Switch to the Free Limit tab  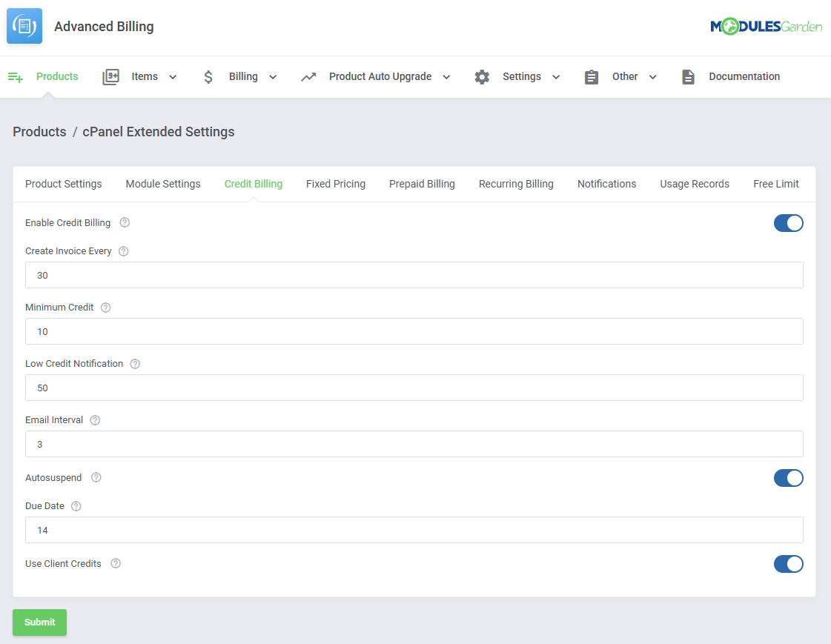[x=776, y=184]
